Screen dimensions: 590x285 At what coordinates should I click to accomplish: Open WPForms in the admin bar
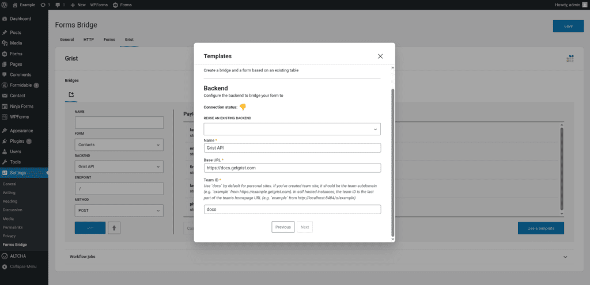click(x=98, y=5)
